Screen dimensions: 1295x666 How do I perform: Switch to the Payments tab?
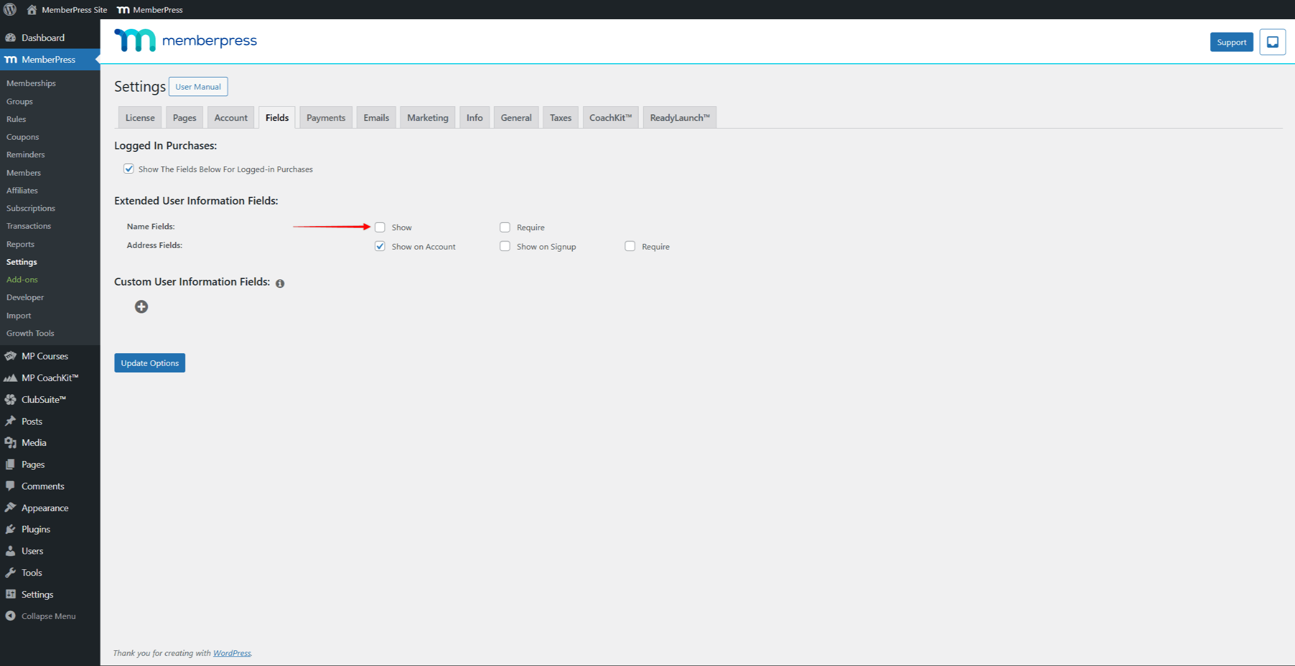[x=326, y=117]
